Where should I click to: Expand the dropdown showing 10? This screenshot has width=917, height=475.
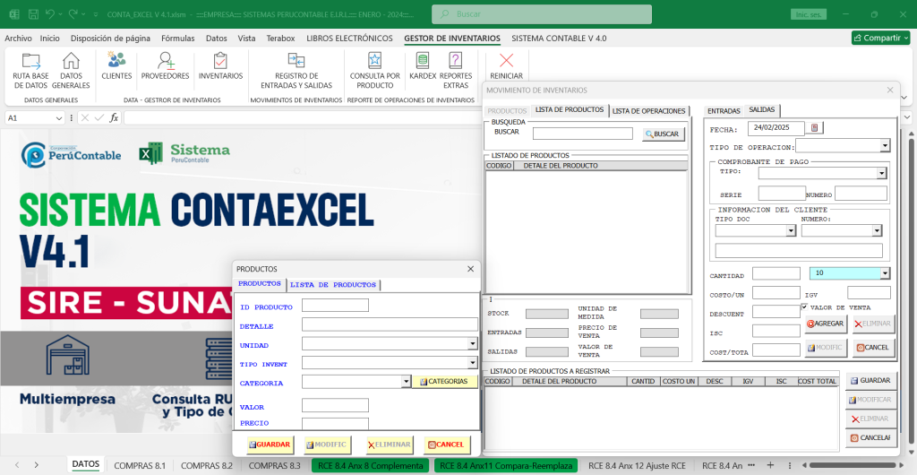885,273
